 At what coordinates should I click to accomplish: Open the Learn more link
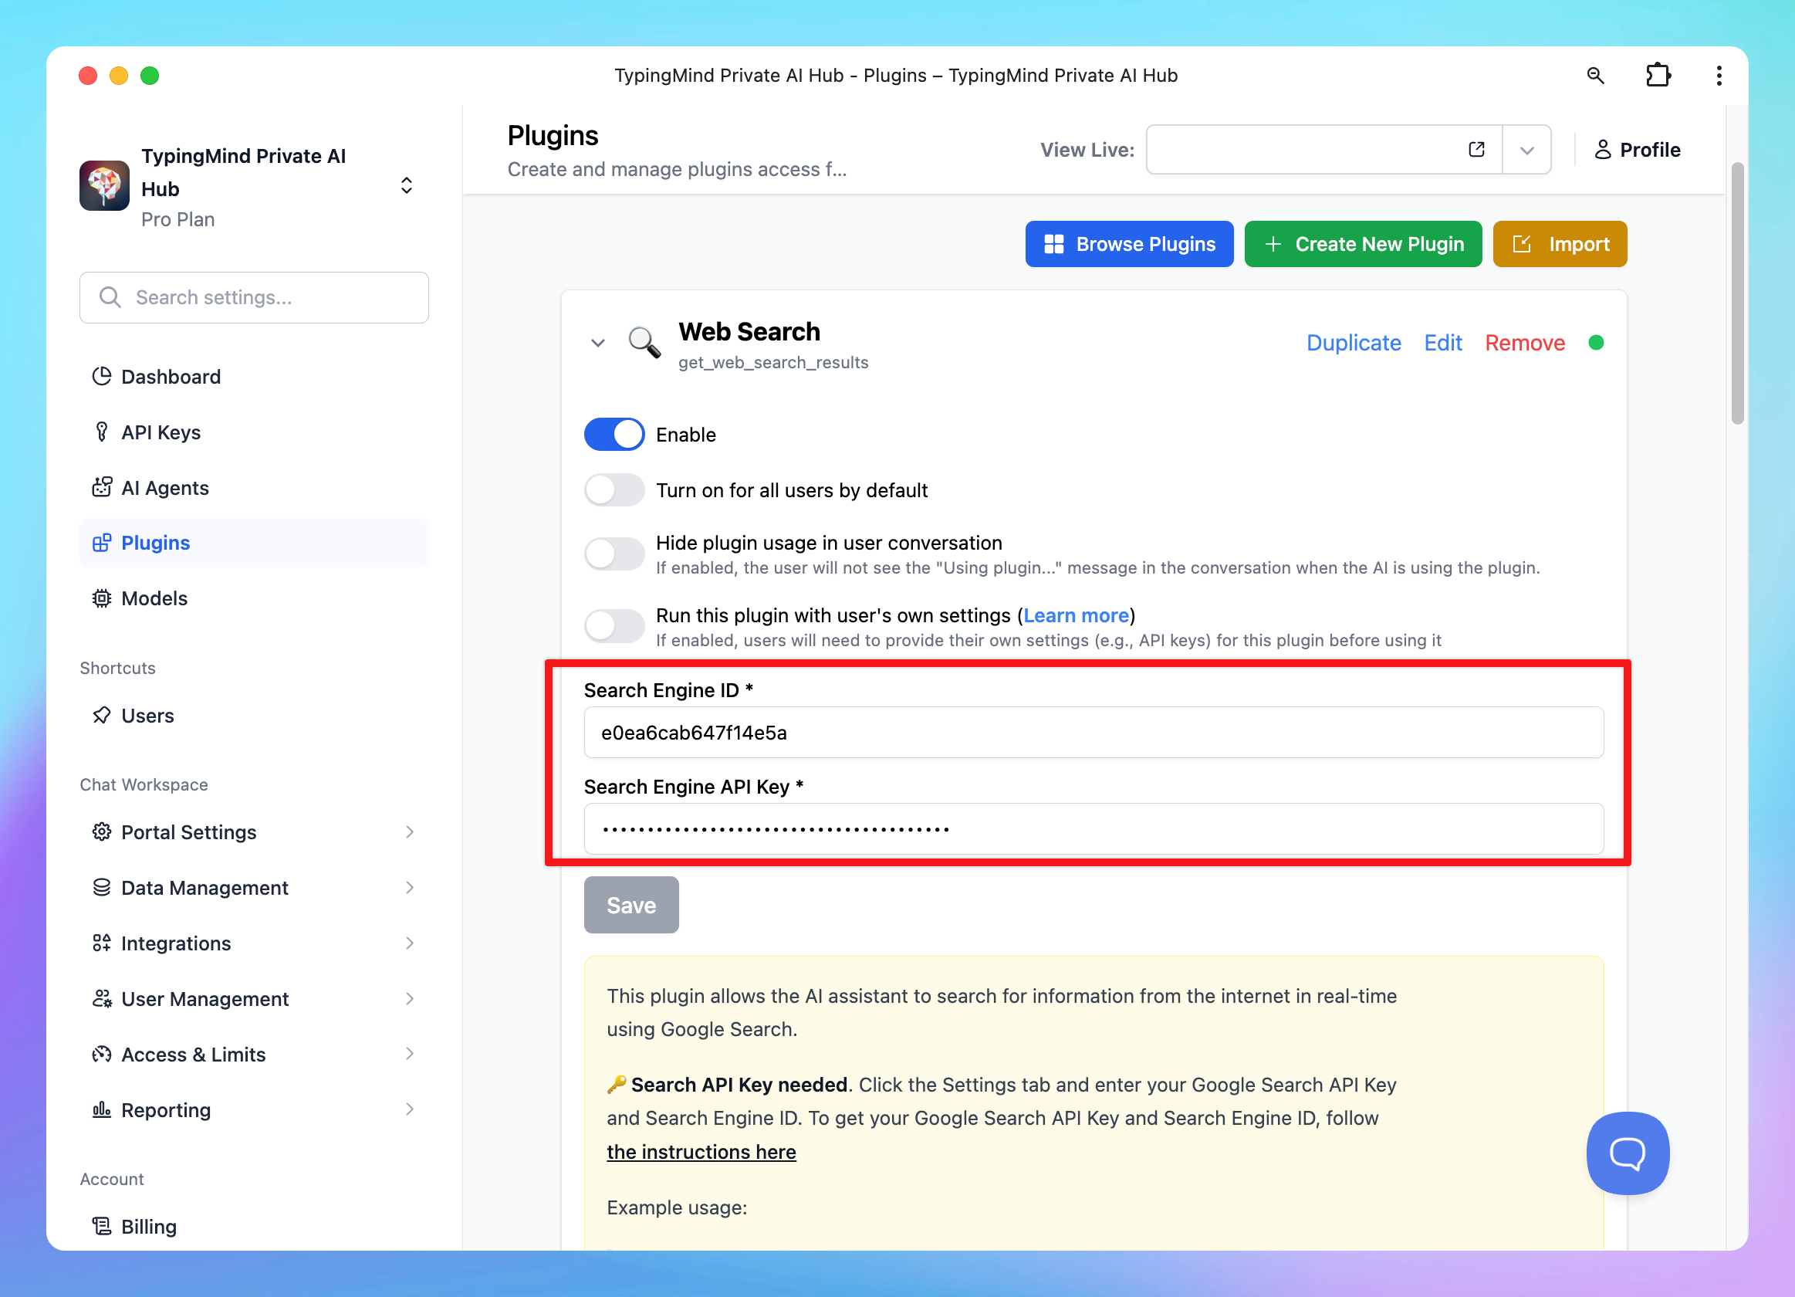point(1076,615)
